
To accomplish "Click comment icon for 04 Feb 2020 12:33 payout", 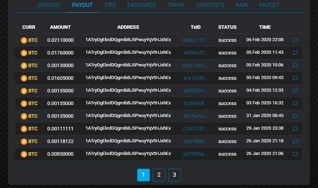I will [295, 91].
